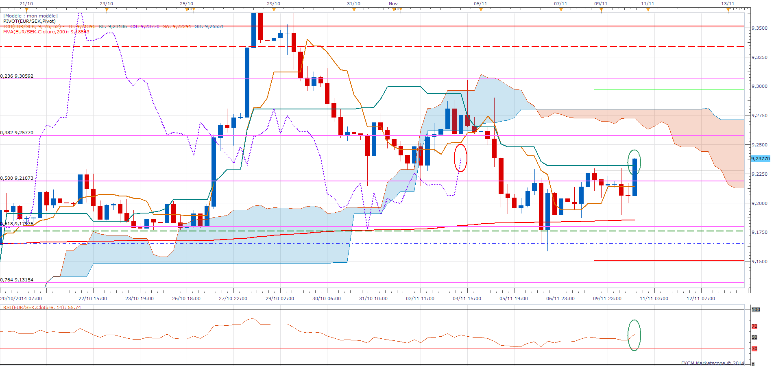The width and height of the screenshot is (774, 366).
Task: Click the orange marker under 21/10
Action: click(26, 10)
